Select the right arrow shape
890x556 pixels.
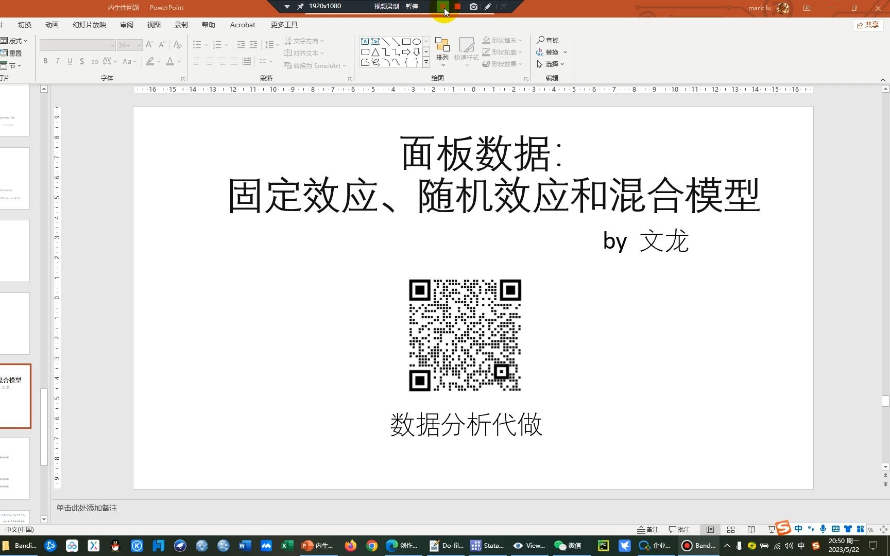pos(406,52)
